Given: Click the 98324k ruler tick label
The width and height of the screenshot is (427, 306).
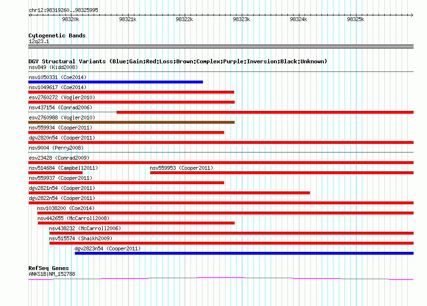Looking at the screenshot, I should (x=298, y=19).
